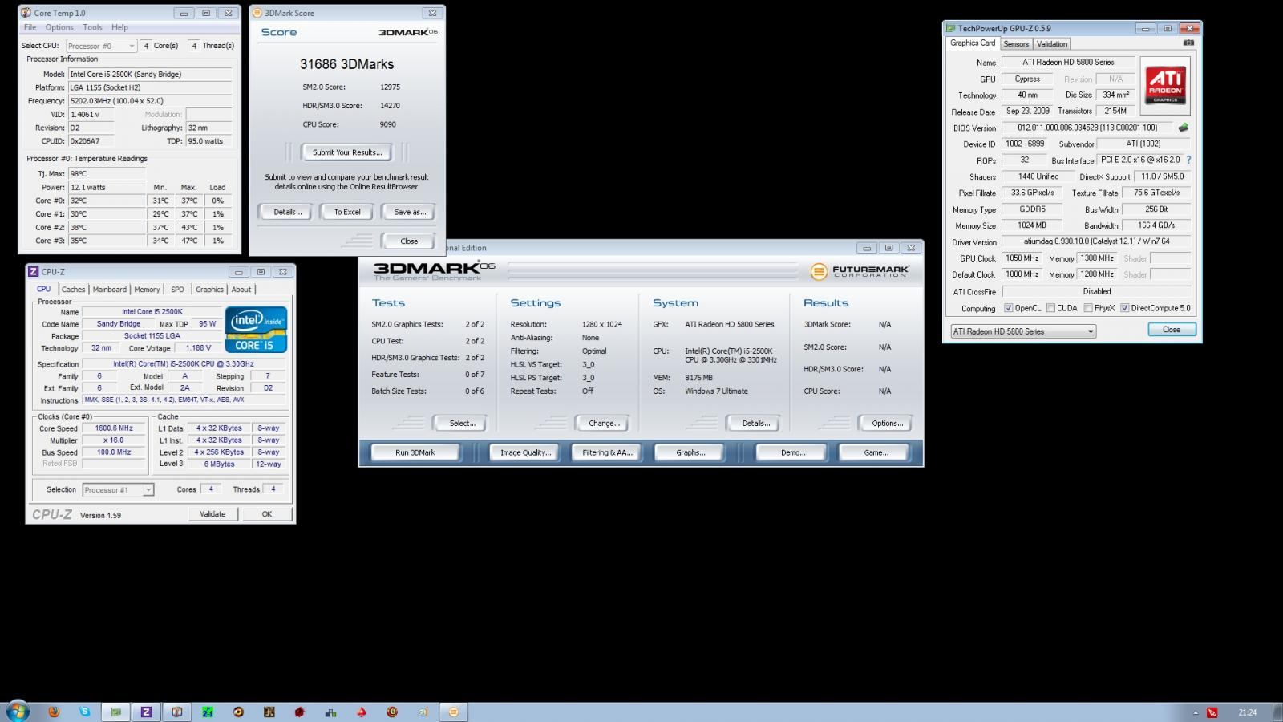Show hidden system tray icons

[x=1195, y=712]
